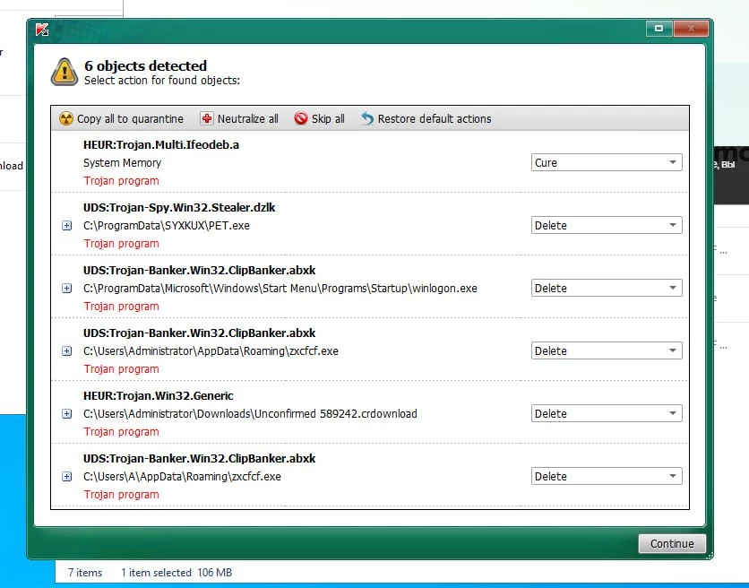Open the Delete dropdown for PET.exe
The height and width of the screenshot is (588, 749).
(607, 226)
